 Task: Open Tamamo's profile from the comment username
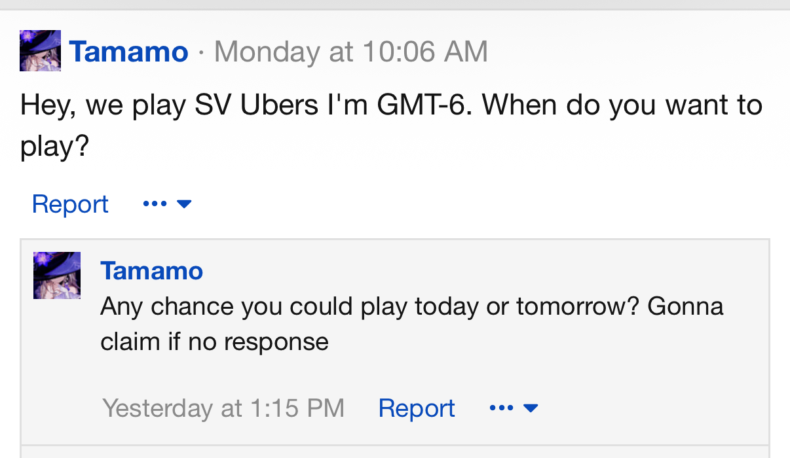[152, 270]
